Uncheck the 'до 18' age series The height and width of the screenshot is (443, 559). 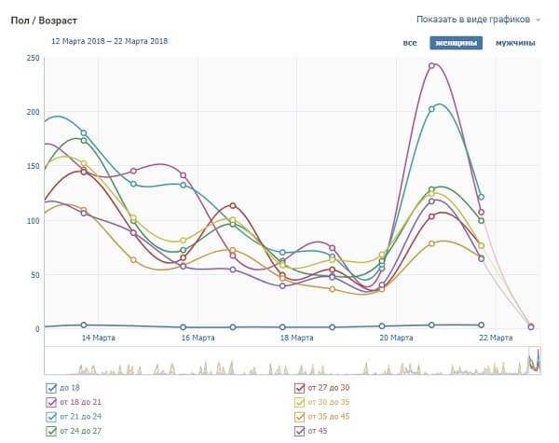[x=50, y=387]
